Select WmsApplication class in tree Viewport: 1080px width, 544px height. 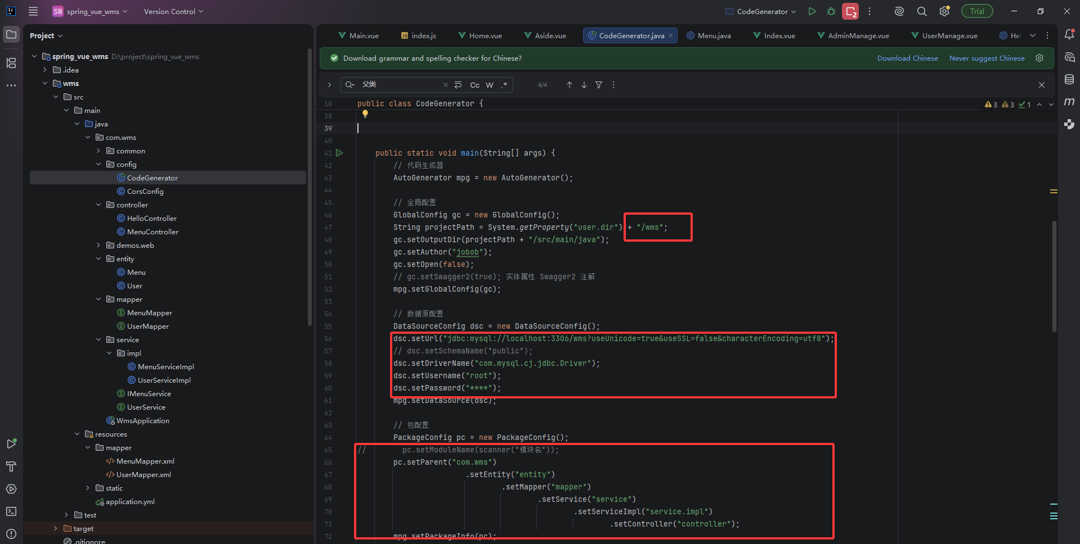pos(143,420)
